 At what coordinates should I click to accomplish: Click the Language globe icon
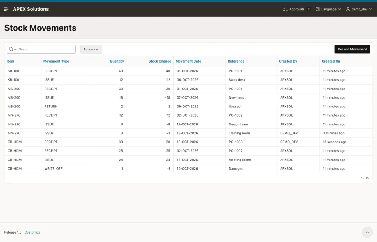coord(318,9)
